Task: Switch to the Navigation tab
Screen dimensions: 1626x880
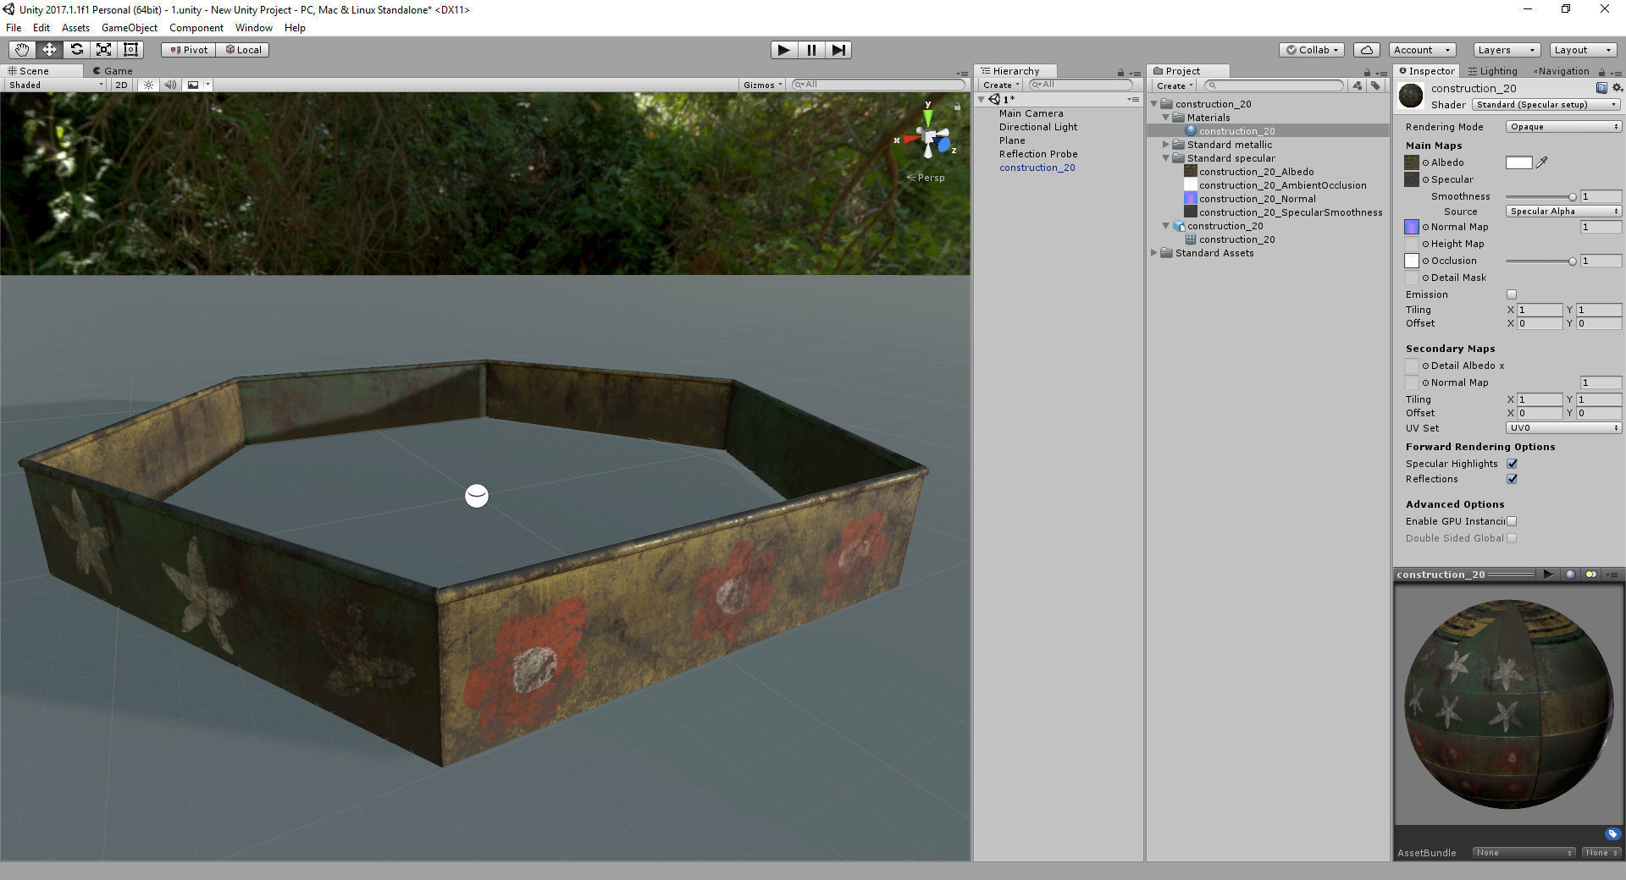Action: [x=1560, y=71]
